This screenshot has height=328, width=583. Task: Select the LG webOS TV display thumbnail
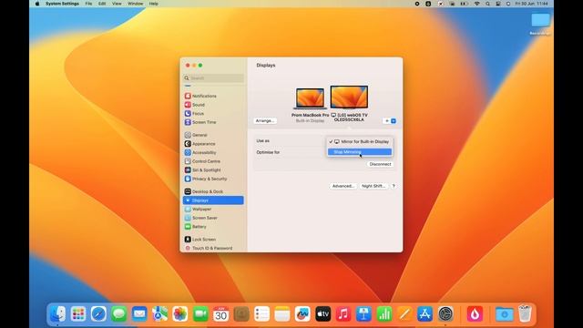point(349,97)
